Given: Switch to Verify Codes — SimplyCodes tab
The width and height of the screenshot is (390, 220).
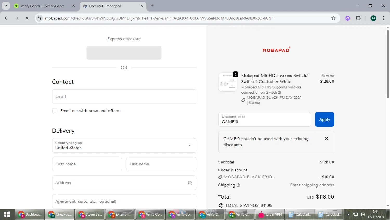Looking at the screenshot, I should click(43, 6).
